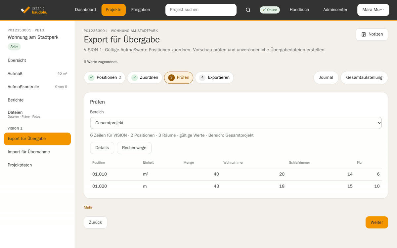
Task: Open Notizen with the note icon
Action: 372,34
